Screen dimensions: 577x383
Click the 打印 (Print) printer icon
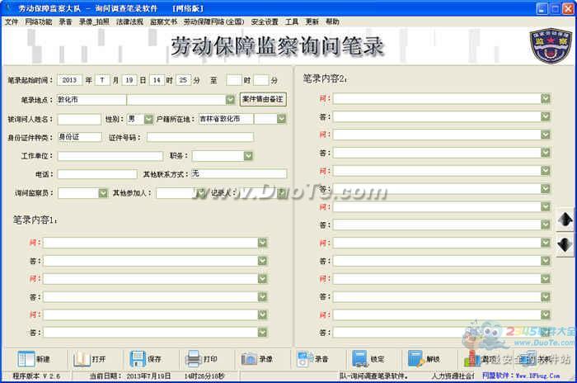pos(192,359)
